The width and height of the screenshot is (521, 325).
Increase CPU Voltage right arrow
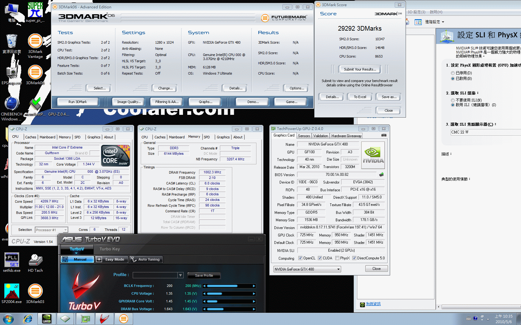pos(254,294)
